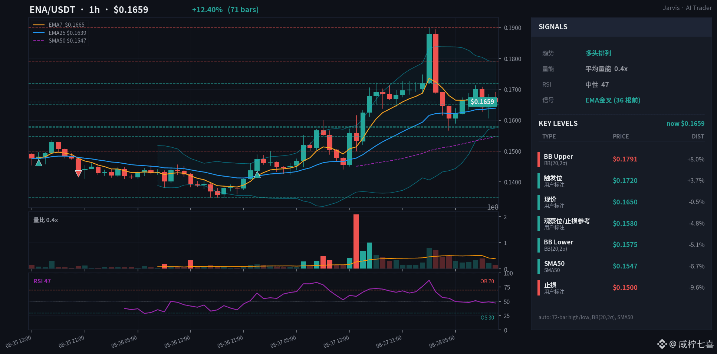Click the 信号 row label

tap(548, 100)
